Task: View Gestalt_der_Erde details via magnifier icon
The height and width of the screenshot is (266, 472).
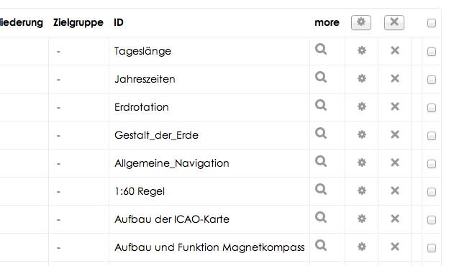Action: click(x=321, y=133)
